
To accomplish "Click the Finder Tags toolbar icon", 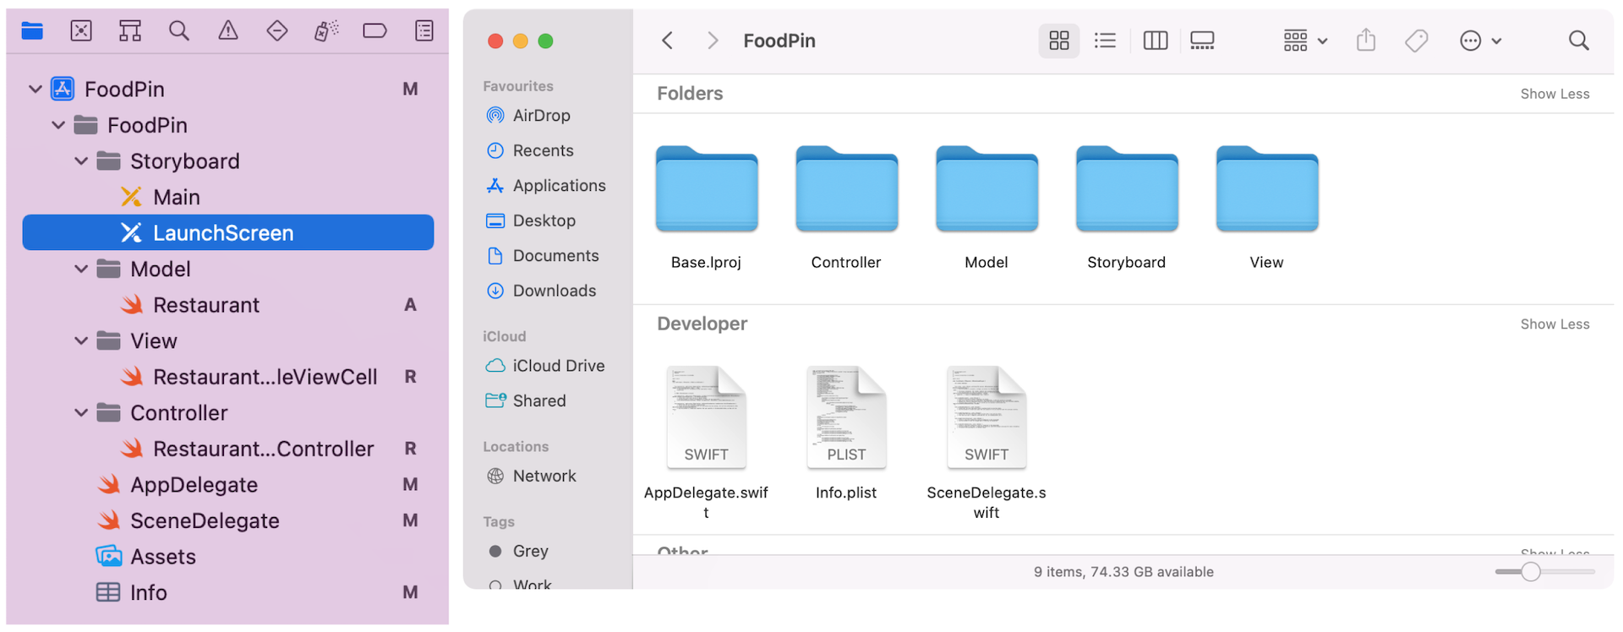I will tap(1417, 41).
